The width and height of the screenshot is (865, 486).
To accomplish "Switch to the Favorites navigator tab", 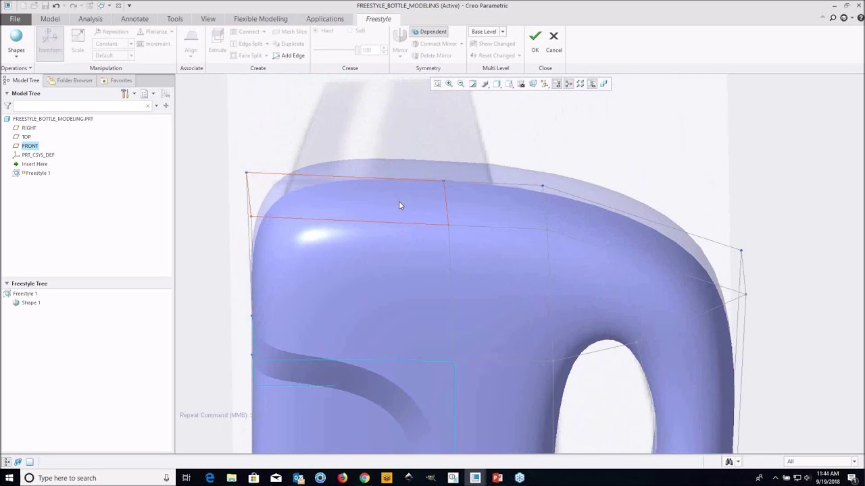I will tap(116, 80).
